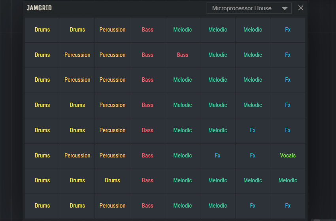This screenshot has width=336, height=221.
Task: Play the Bass cell in the top row
Action: point(147,30)
